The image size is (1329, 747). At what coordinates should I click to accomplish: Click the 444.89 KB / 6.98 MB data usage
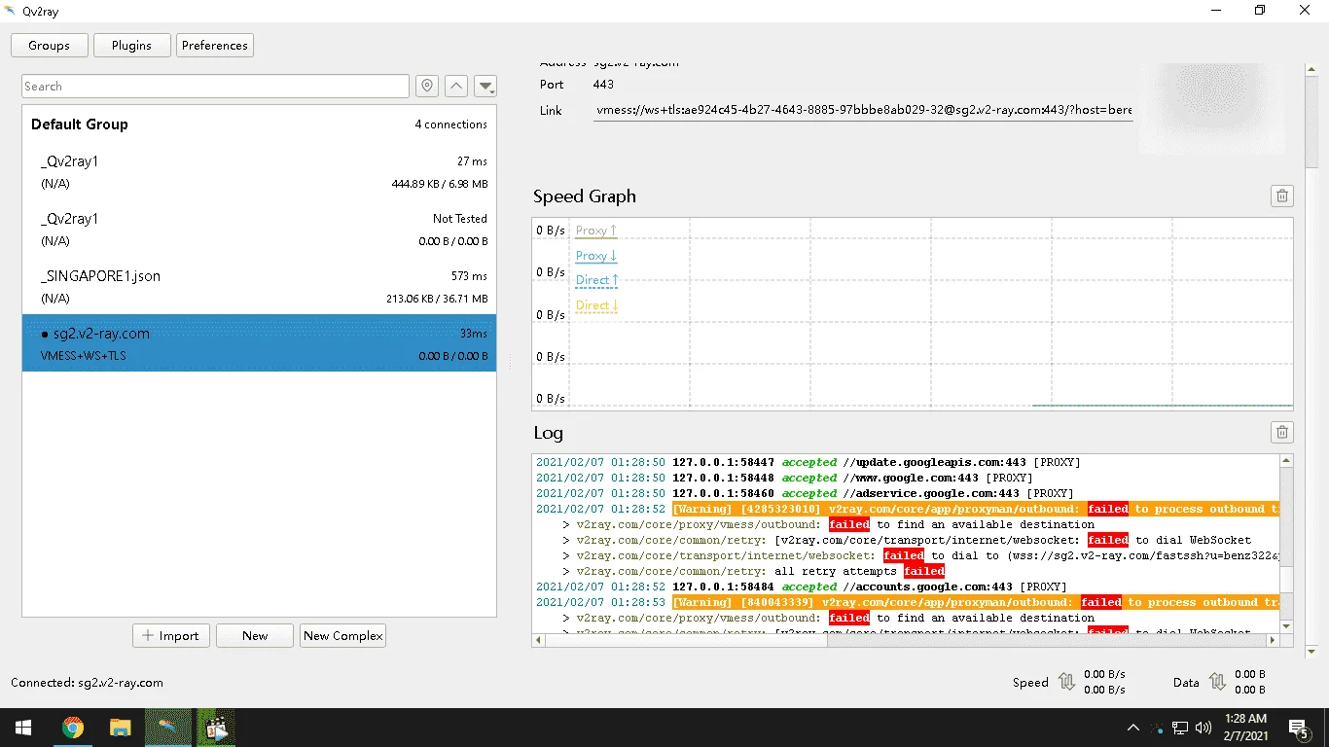[439, 184]
